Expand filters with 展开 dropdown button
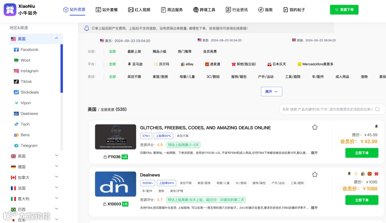This screenshot has height=223, width=386. coord(272,91)
